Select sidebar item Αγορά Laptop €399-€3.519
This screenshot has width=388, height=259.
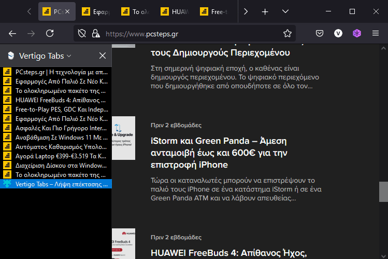(56, 156)
